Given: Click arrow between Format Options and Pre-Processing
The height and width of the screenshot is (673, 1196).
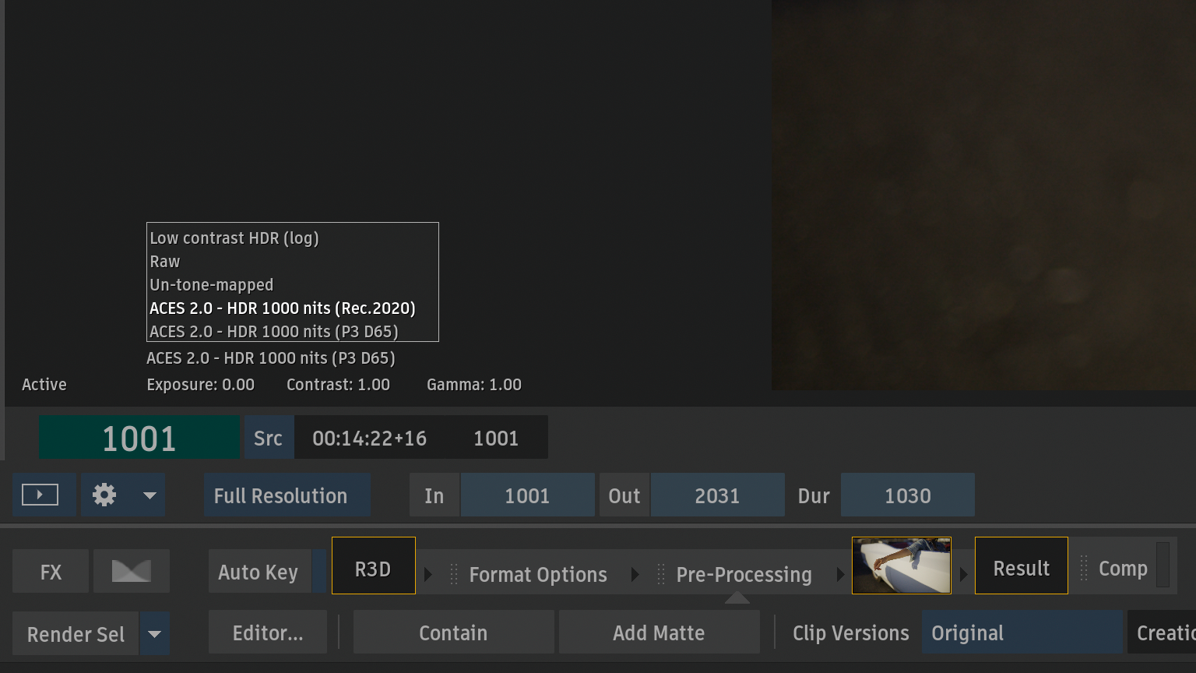Looking at the screenshot, I should tap(635, 575).
